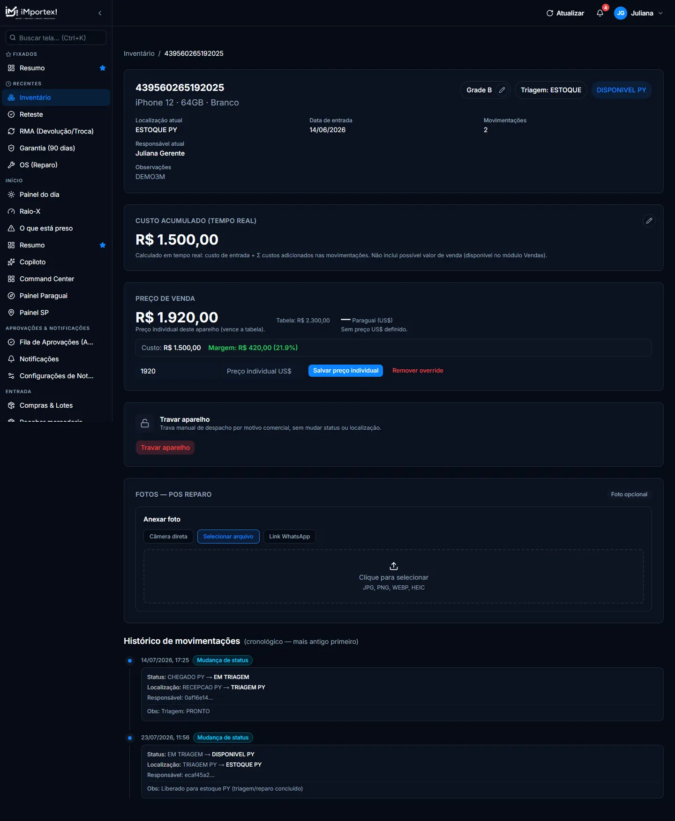This screenshot has width=675, height=821.
Task: Click the Atualizar refresh button
Action: point(565,13)
